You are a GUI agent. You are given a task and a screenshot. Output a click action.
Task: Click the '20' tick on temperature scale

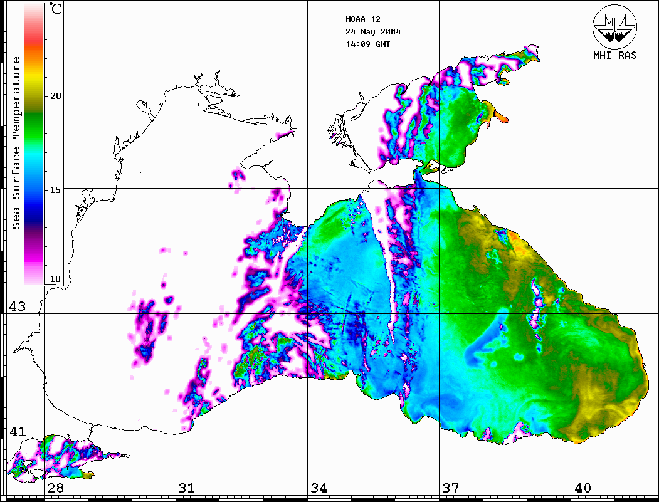(x=55, y=96)
